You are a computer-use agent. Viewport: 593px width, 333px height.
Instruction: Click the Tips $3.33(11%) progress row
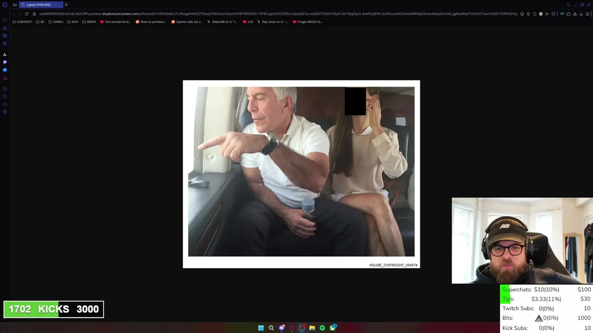click(x=546, y=299)
